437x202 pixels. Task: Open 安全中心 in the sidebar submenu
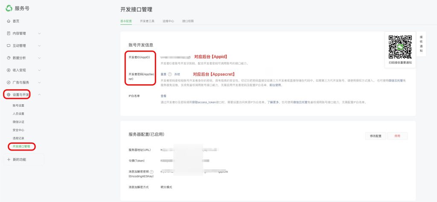18,130
